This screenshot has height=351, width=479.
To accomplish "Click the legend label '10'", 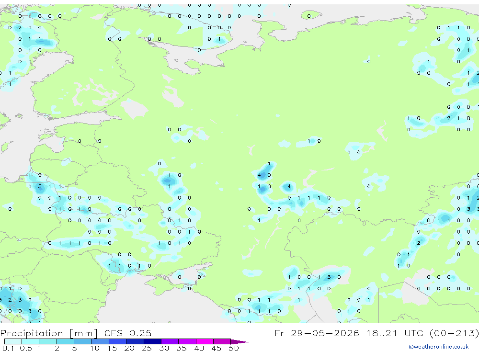I will [95, 348].
